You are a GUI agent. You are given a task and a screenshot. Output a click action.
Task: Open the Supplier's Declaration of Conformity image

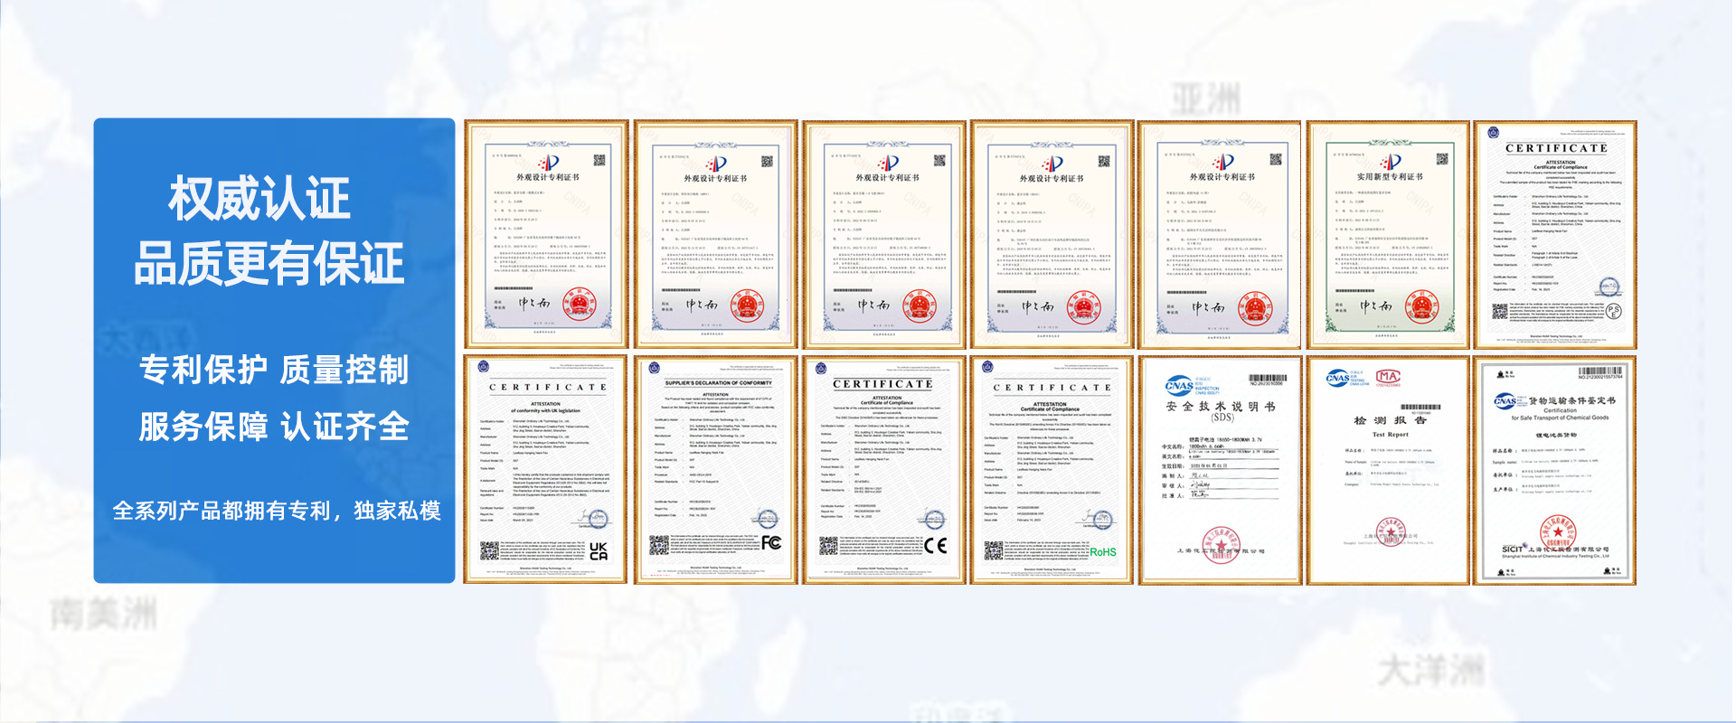point(714,470)
